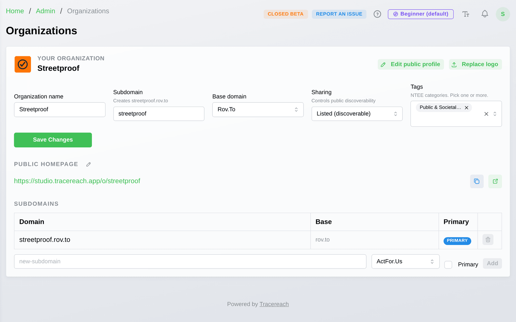Click the Add subdomain button
This screenshot has width=516, height=322.
click(x=492, y=263)
